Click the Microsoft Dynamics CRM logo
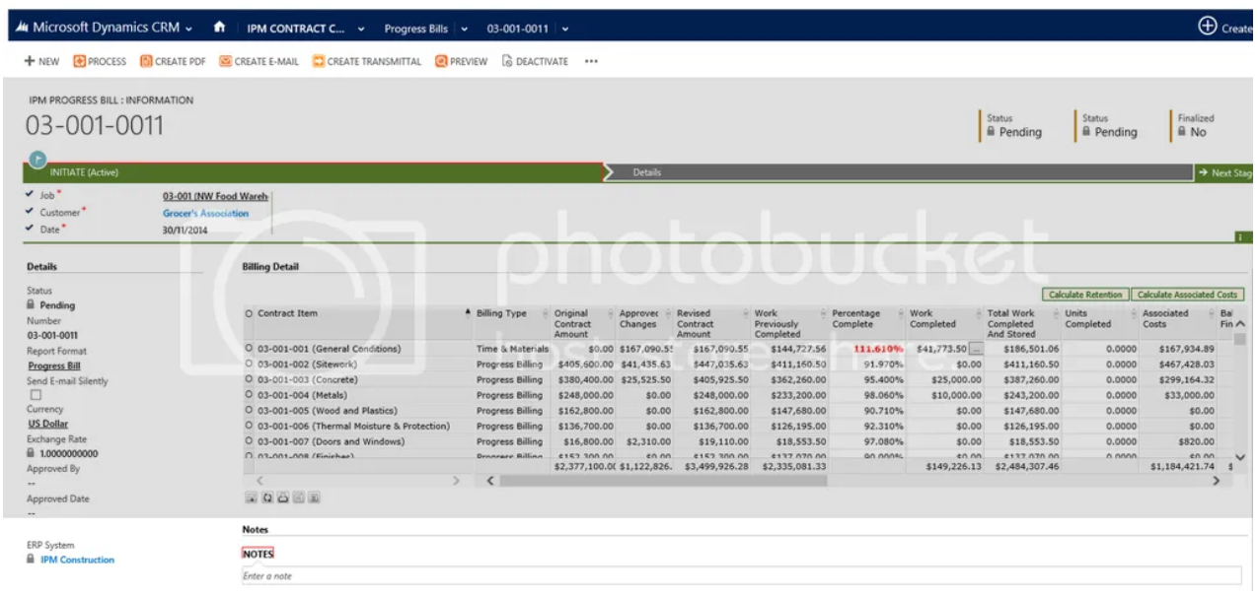The width and height of the screenshot is (1258, 598). point(20,28)
